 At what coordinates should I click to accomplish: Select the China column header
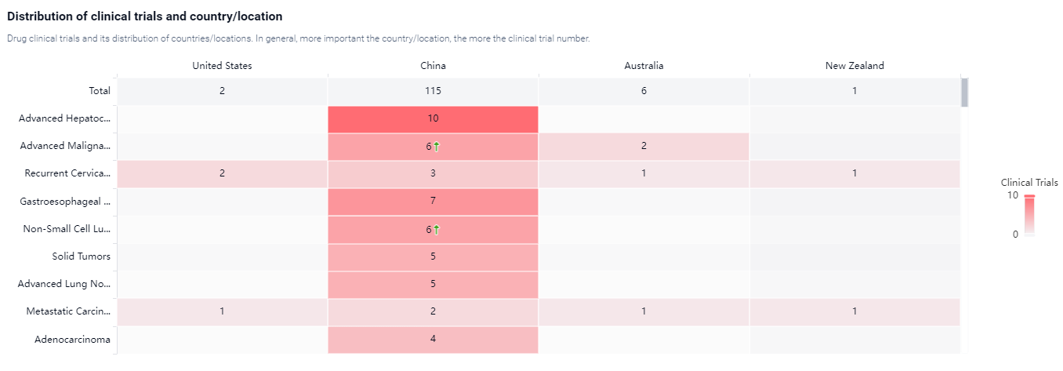coord(433,66)
